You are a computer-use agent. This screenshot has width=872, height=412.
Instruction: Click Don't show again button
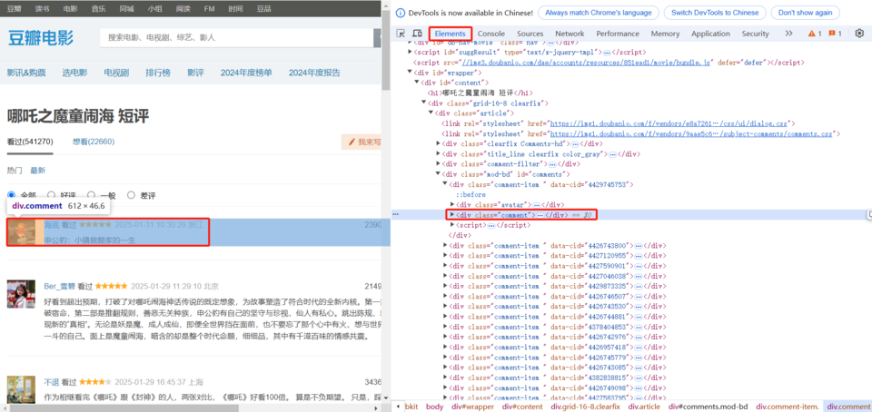(805, 13)
